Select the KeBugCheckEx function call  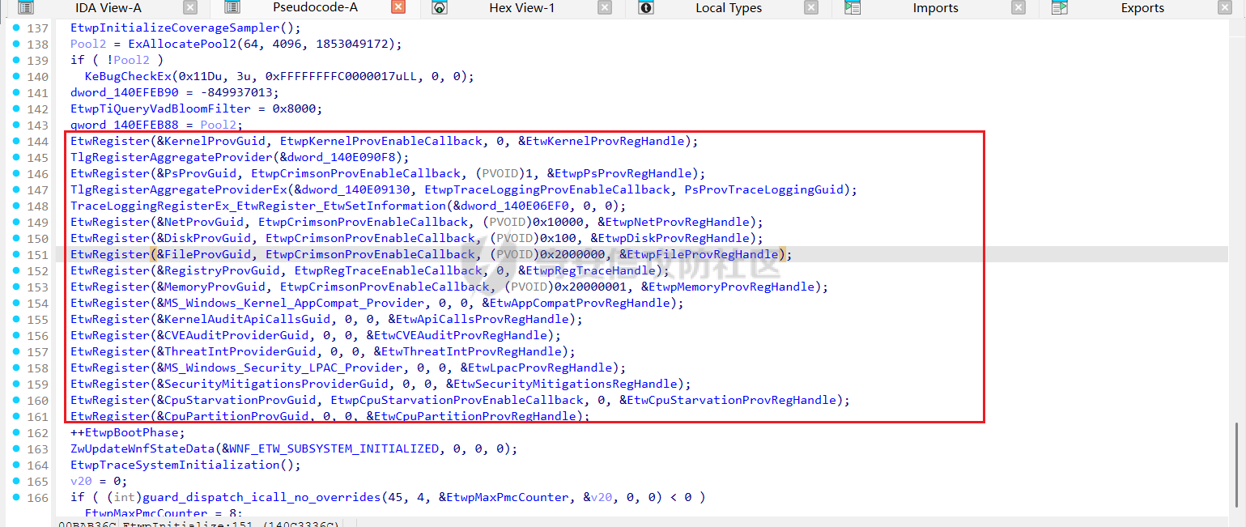[x=124, y=76]
